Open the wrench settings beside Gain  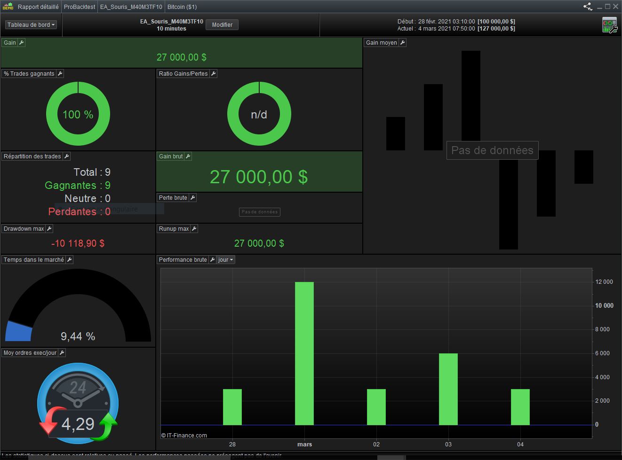point(22,43)
